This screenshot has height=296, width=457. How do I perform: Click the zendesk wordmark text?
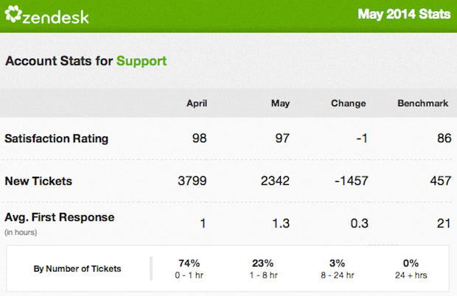tap(56, 18)
